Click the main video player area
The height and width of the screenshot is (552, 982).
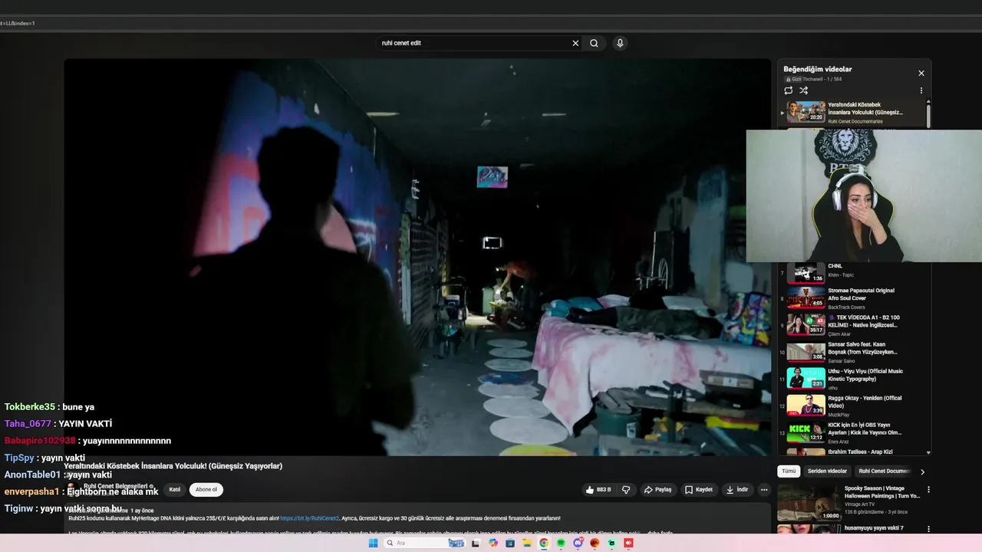[417, 258]
